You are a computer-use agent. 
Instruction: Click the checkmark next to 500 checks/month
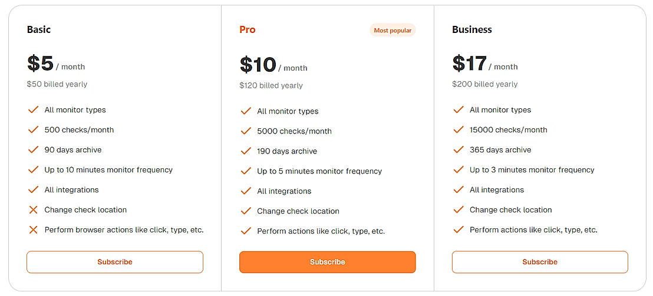point(33,130)
